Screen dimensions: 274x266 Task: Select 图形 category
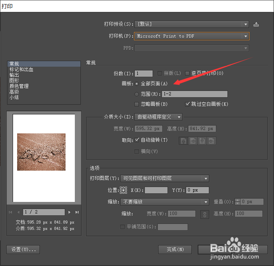(x=44, y=80)
